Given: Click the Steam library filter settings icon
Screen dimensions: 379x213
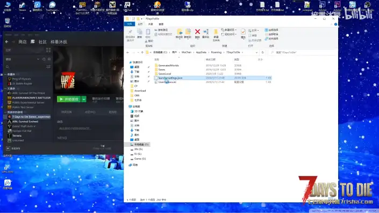Looking at the screenshot, I should (48, 67).
